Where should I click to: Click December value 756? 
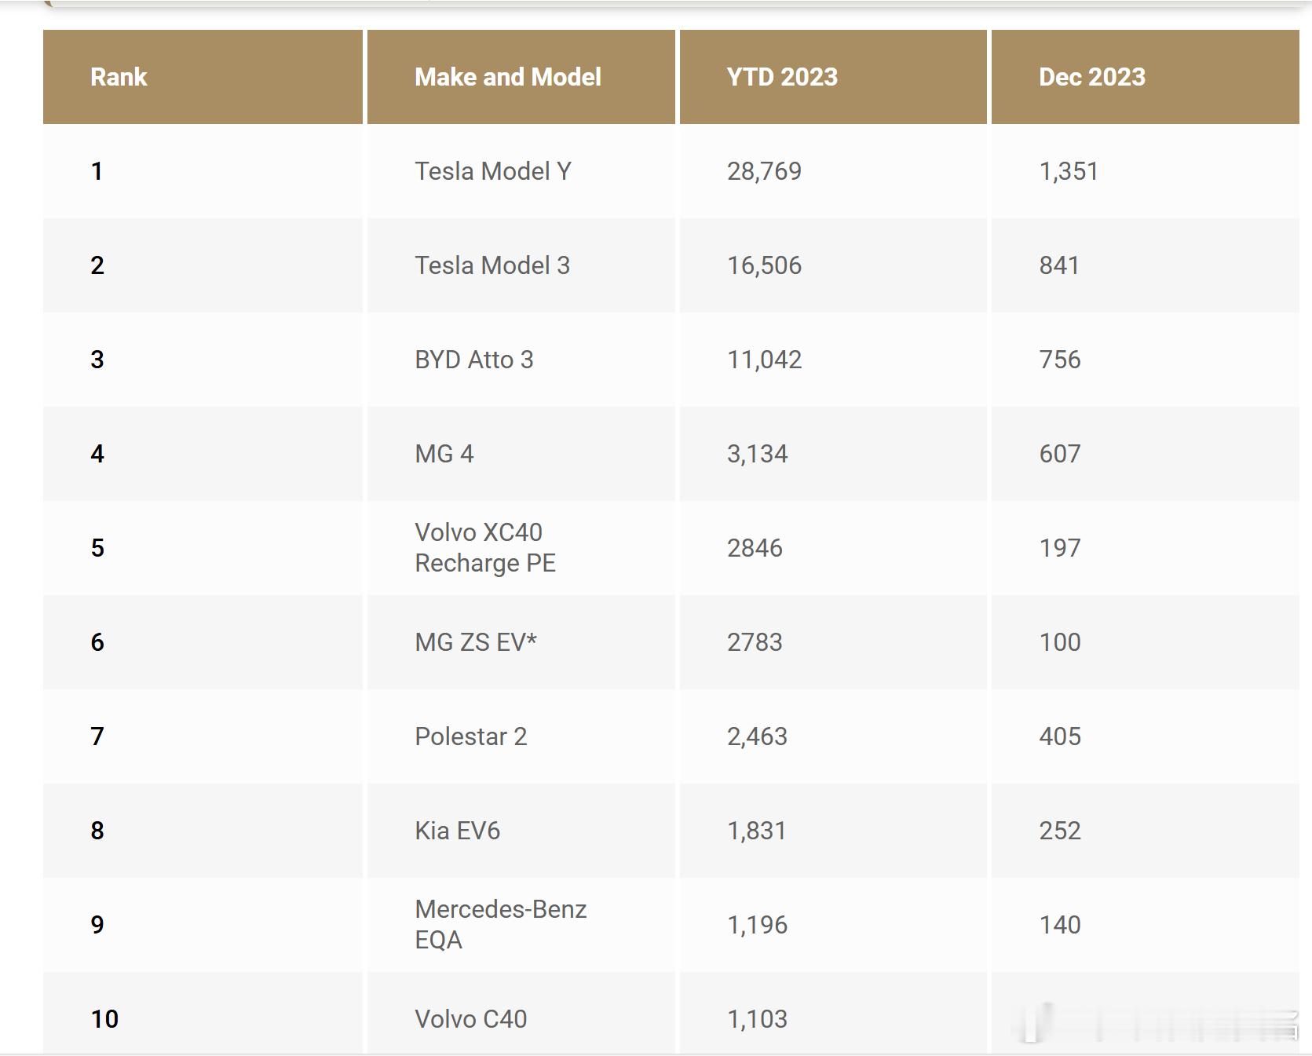[1060, 360]
